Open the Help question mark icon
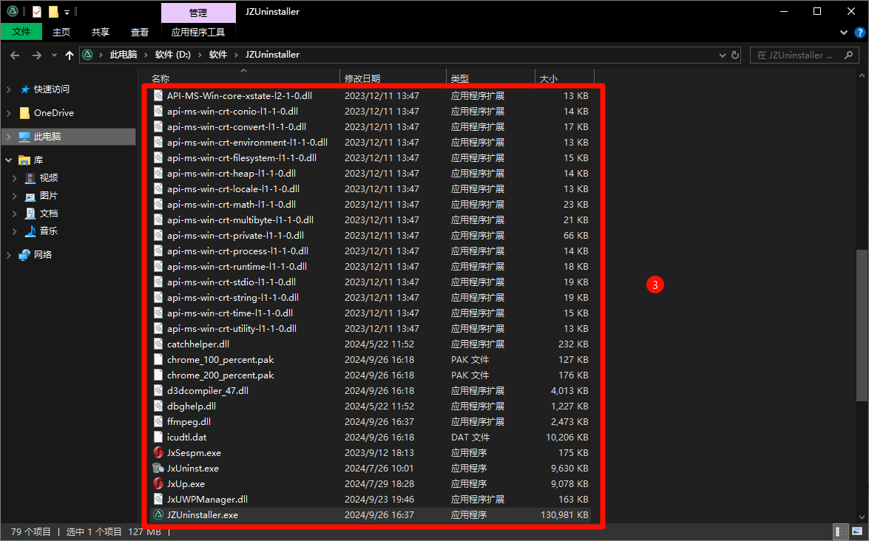Image resolution: width=869 pixels, height=541 pixels. point(860,32)
